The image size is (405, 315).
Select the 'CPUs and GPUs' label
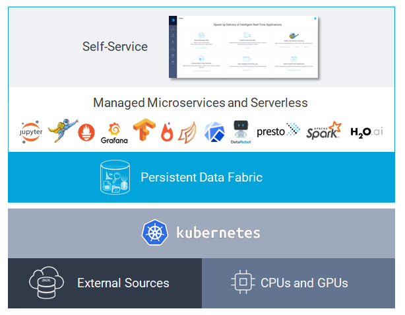(x=304, y=283)
